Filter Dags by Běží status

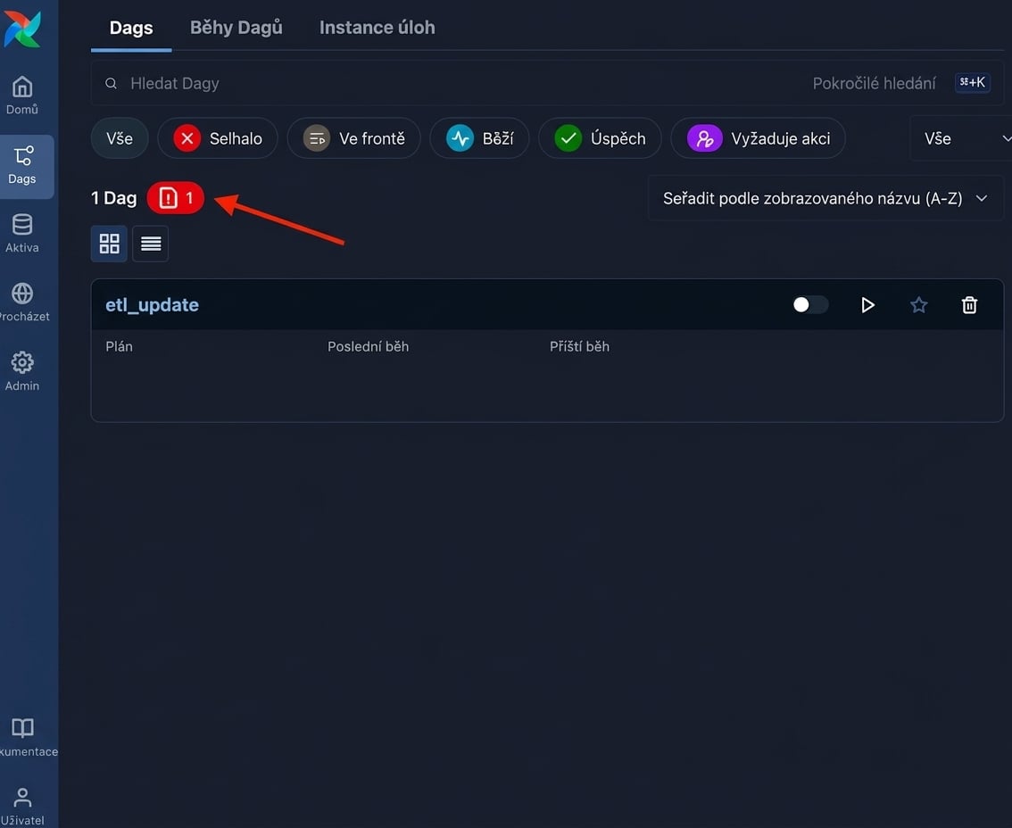coord(479,139)
